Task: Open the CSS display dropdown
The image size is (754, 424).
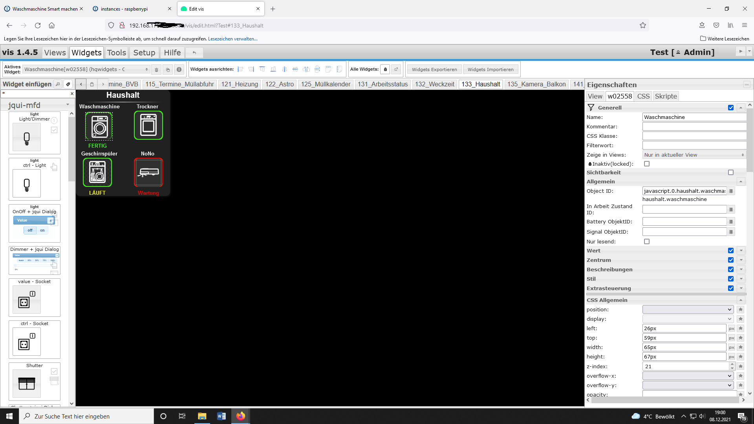Action: tap(688, 319)
